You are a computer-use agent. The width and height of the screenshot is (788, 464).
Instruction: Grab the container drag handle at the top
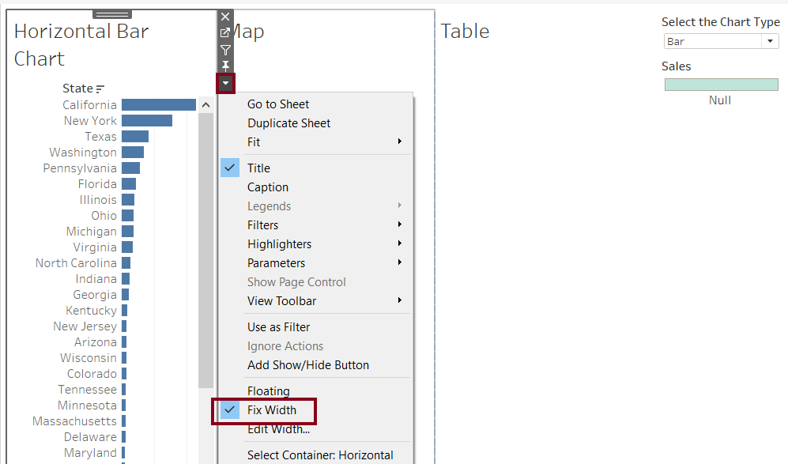[112, 14]
